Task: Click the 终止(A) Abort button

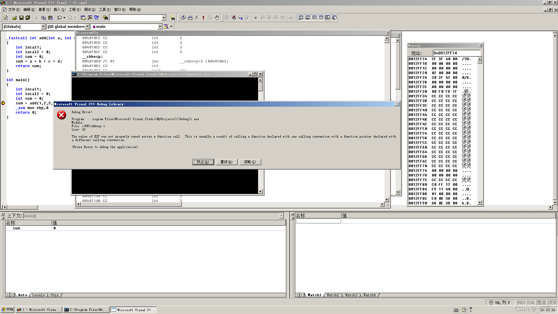Action: point(203,162)
